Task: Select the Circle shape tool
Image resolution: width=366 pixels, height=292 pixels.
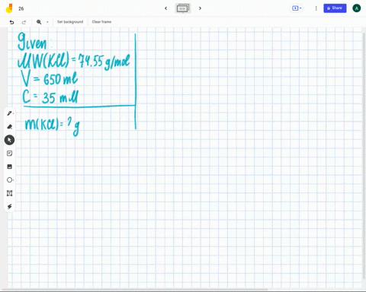Action: [10, 180]
